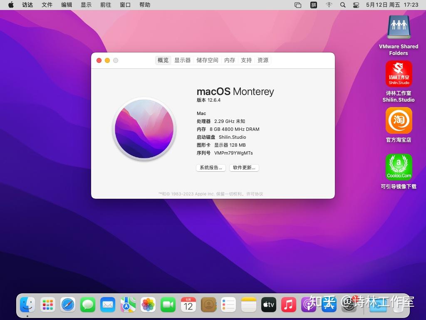The width and height of the screenshot is (426, 320).
Task: Open the Shilin.Studio desktop shortcut
Action: (x=399, y=74)
